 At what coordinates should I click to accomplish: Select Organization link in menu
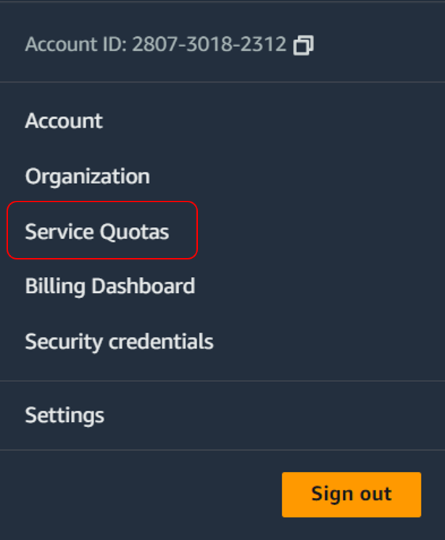pos(88,177)
